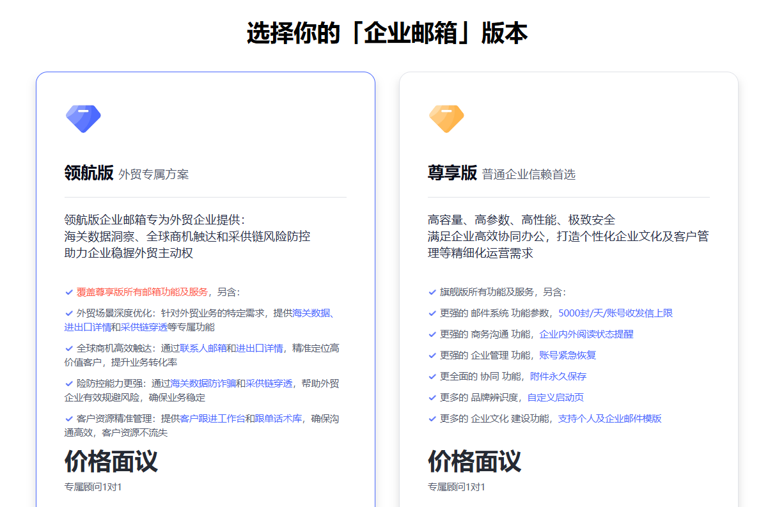Screen dimensions: 761x507
Task: Click the checkmark beside 更多的 品牌辨识度
Action: pyautogui.click(x=432, y=397)
